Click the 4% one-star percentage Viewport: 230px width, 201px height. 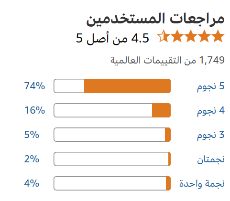[32, 183]
